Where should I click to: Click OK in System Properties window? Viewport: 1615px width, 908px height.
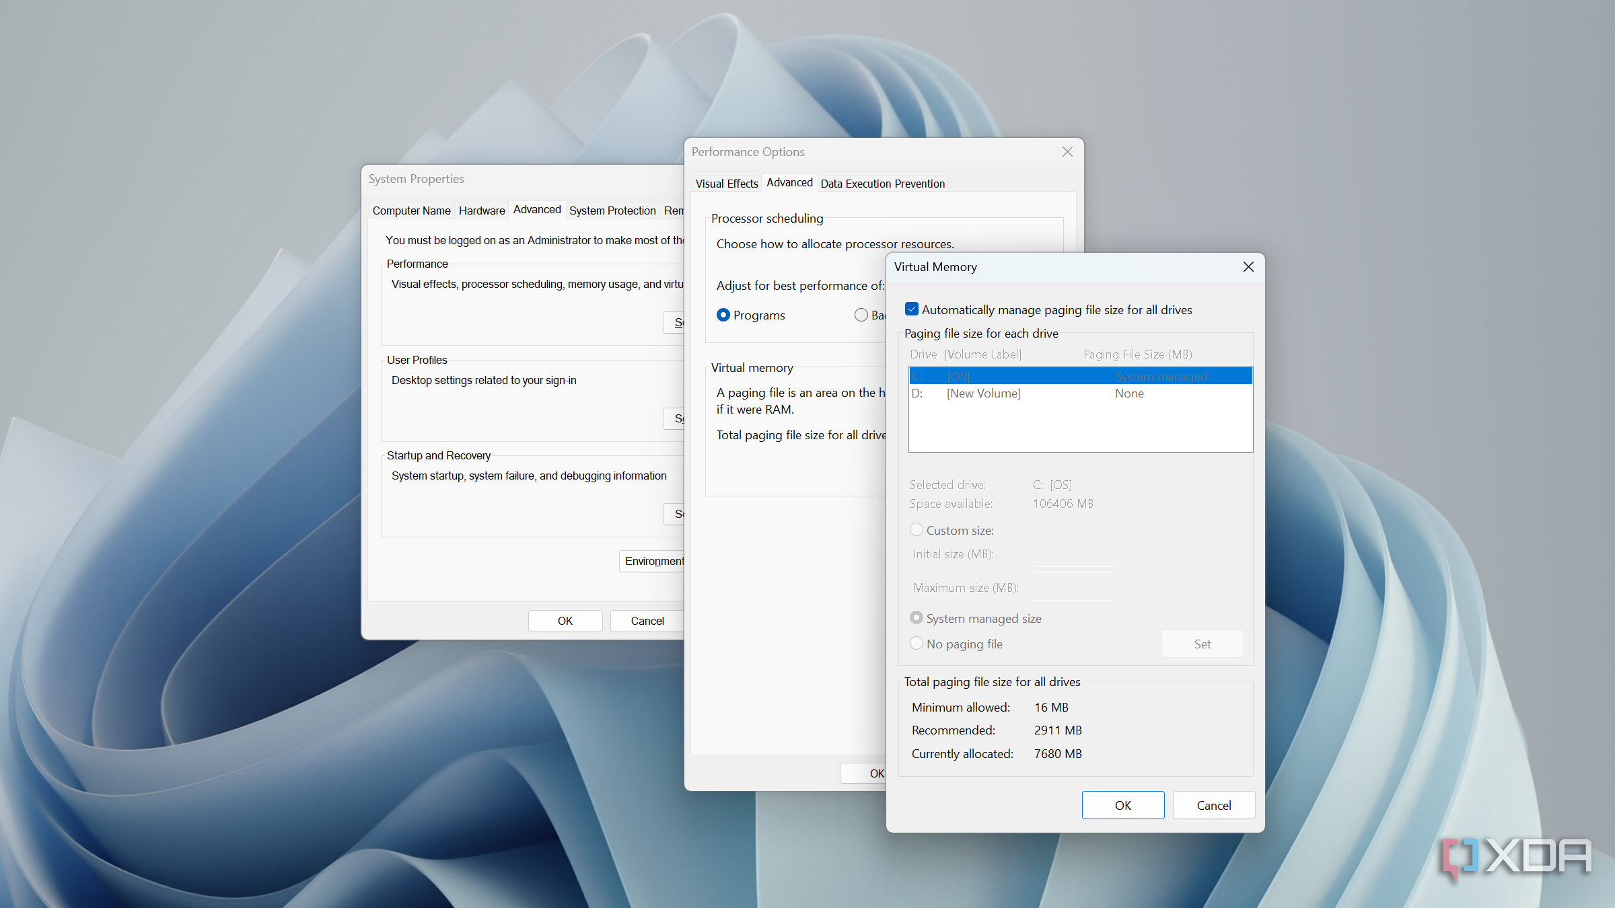(565, 621)
